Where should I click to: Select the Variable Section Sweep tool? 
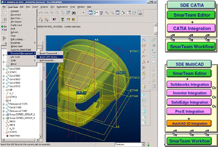pyautogui.click(x=154, y=51)
